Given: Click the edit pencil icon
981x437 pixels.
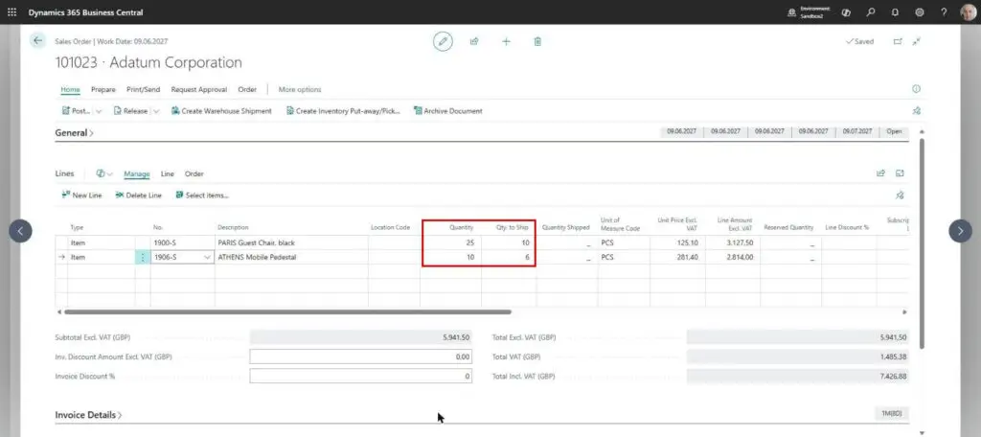Looking at the screenshot, I should (x=443, y=41).
